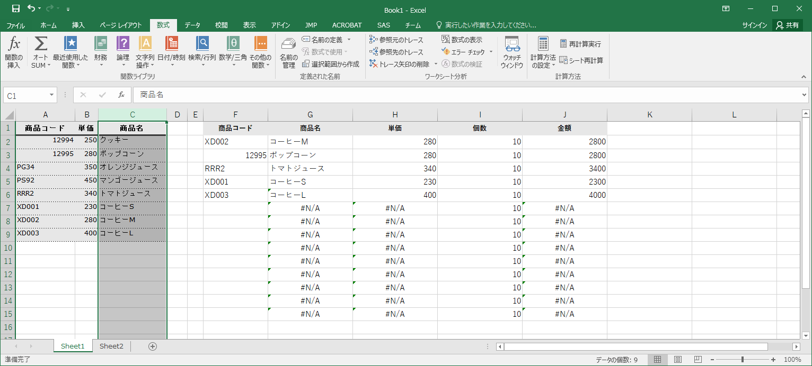The image size is (812, 366).
Task: Open the Data (データ) ribbon tab
Action: [x=192, y=25]
